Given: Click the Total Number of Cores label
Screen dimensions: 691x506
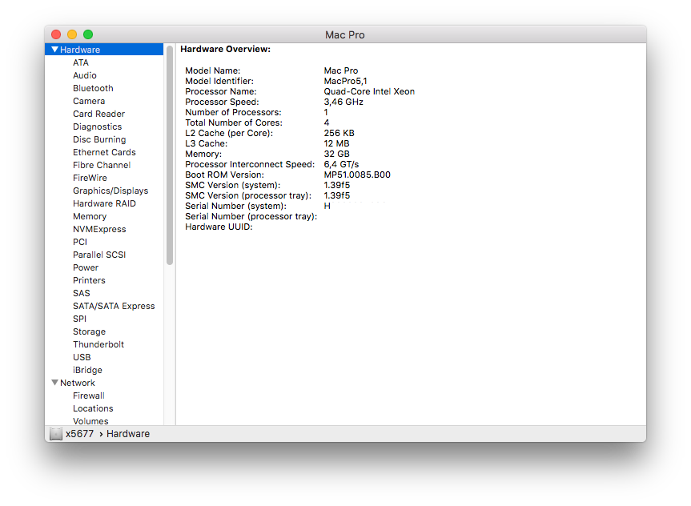Looking at the screenshot, I should (234, 122).
